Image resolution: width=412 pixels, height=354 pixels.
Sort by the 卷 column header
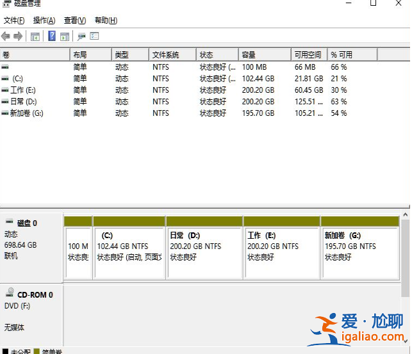35,54
